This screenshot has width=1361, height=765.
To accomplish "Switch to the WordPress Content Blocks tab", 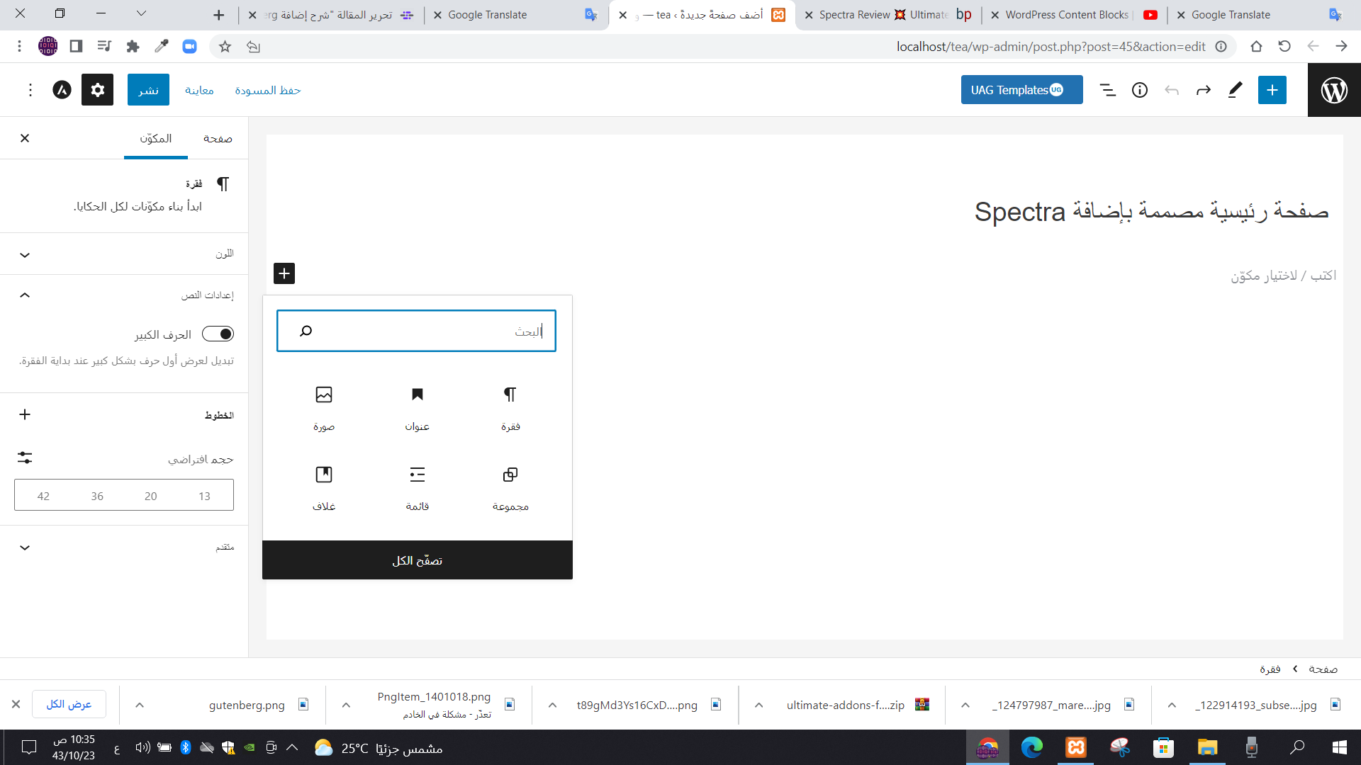I will coord(1075,15).
